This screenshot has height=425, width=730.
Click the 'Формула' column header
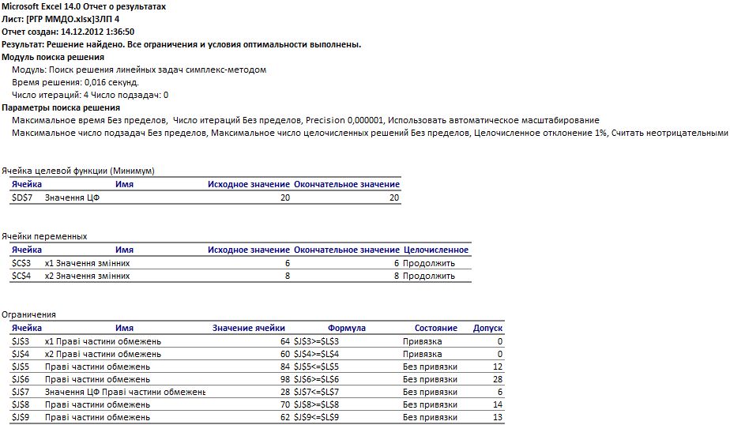(347, 328)
